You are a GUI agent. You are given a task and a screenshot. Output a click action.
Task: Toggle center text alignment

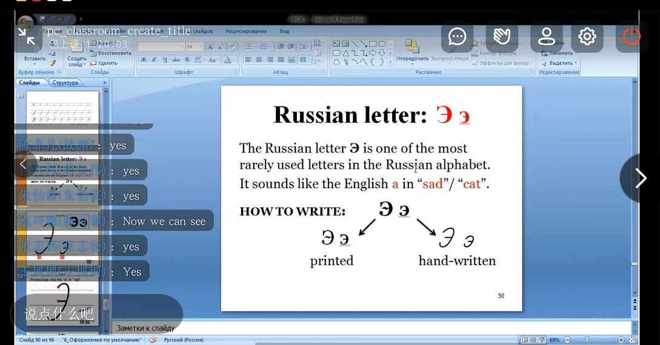(259, 60)
